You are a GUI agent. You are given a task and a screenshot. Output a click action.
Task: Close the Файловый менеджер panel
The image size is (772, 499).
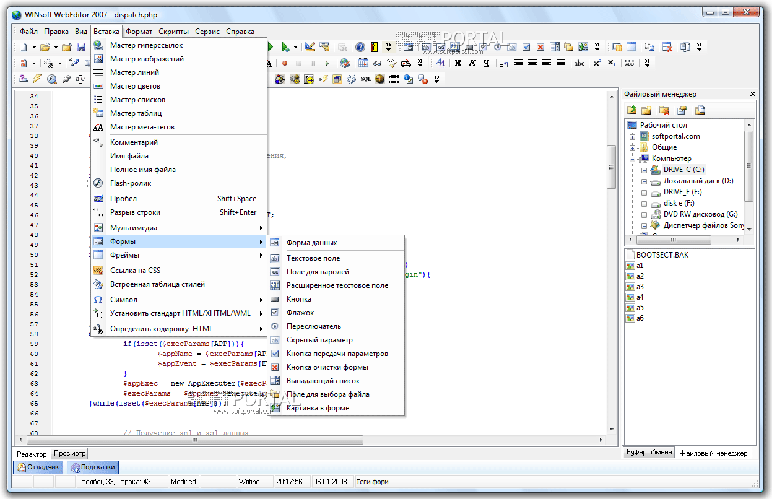click(752, 94)
